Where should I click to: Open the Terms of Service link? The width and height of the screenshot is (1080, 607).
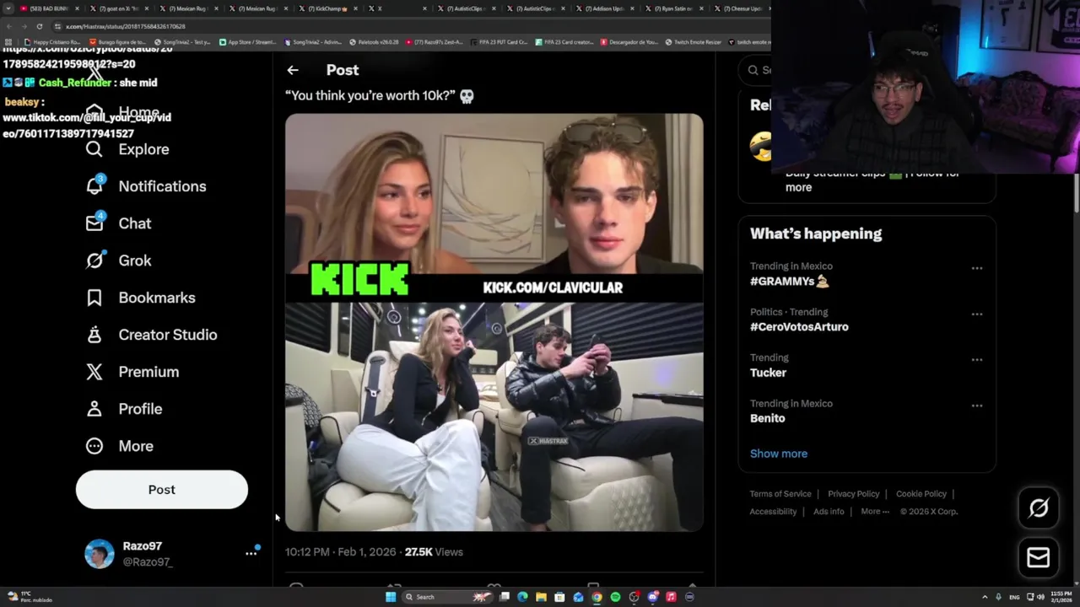(780, 494)
